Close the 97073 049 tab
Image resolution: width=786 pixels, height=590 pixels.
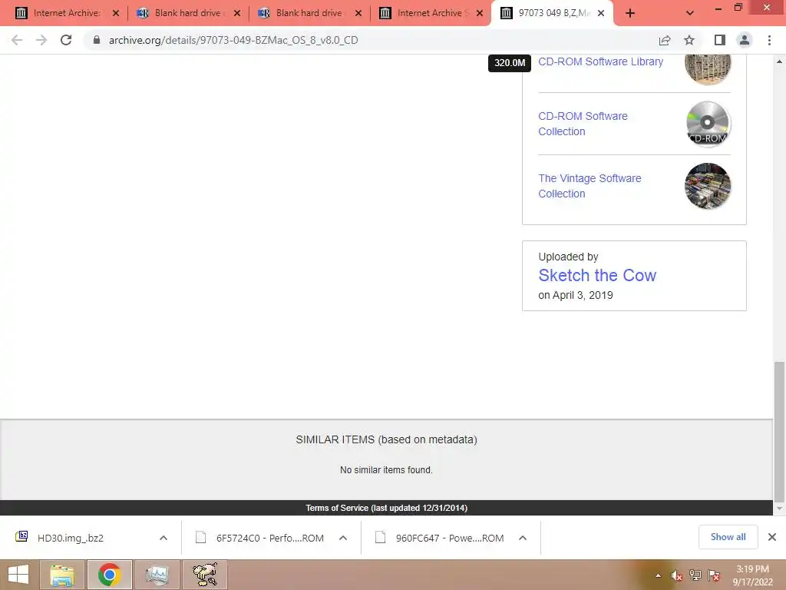(601, 14)
